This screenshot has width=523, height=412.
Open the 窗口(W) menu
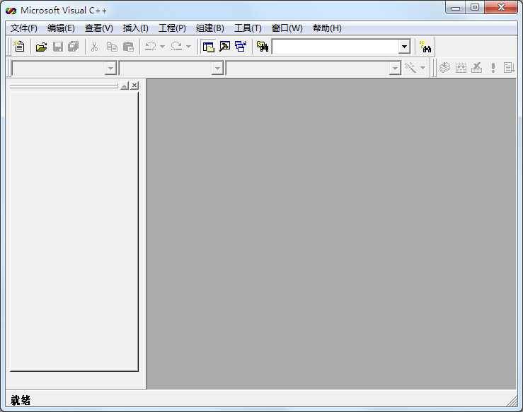point(287,28)
